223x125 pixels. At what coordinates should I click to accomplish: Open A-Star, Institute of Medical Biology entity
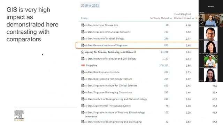coord(105,39)
